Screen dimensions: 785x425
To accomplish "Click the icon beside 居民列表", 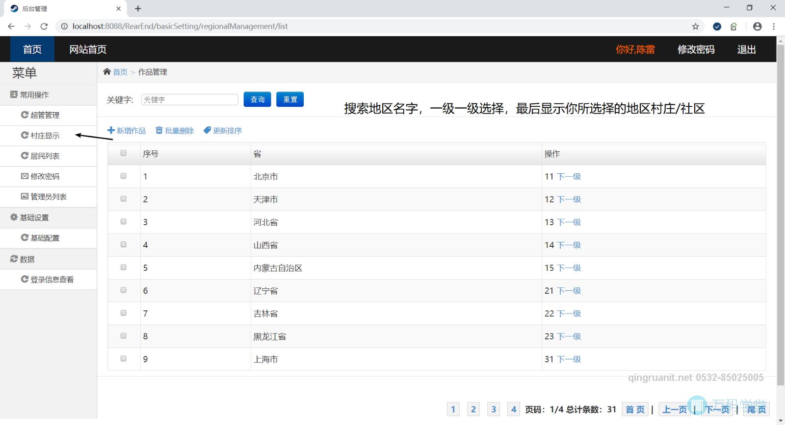I will [25, 156].
